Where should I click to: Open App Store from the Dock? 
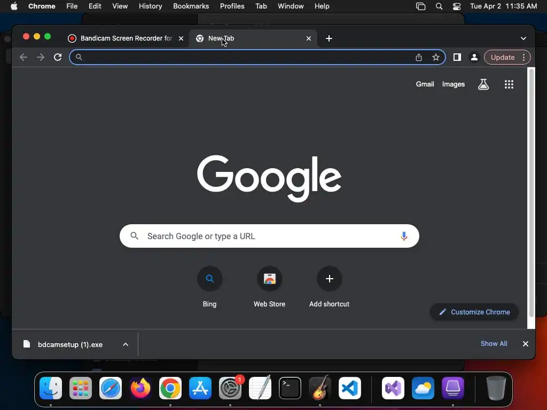[200, 388]
